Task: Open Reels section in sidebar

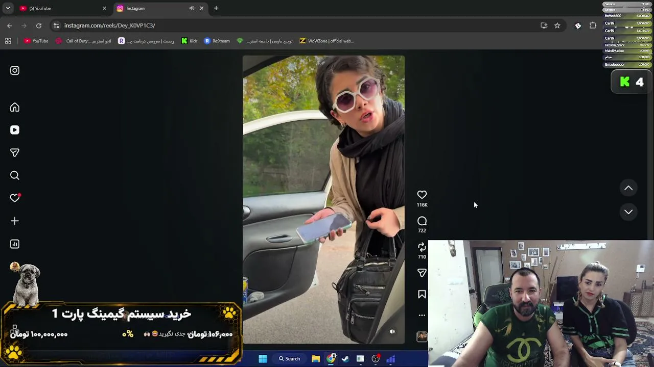Action: click(x=15, y=130)
